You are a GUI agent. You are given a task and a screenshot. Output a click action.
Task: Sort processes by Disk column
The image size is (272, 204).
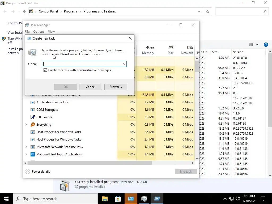pyautogui.click(x=166, y=50)
